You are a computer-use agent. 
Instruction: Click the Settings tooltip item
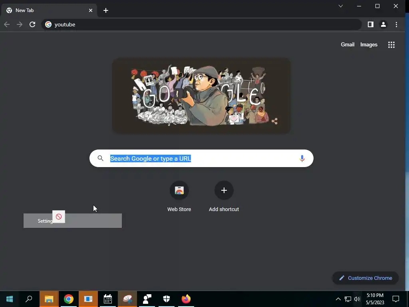[73, 221]
